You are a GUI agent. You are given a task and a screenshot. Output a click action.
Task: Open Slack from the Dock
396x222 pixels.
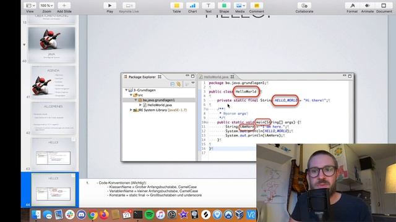coord(70,215)
